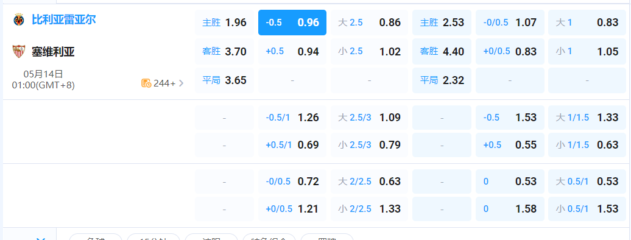Image resolution: width=631 pixels, height=240 pixels.
Task: Deselect the highlighted -0.5 0.96 handicap bet
Action: [292, 23]
